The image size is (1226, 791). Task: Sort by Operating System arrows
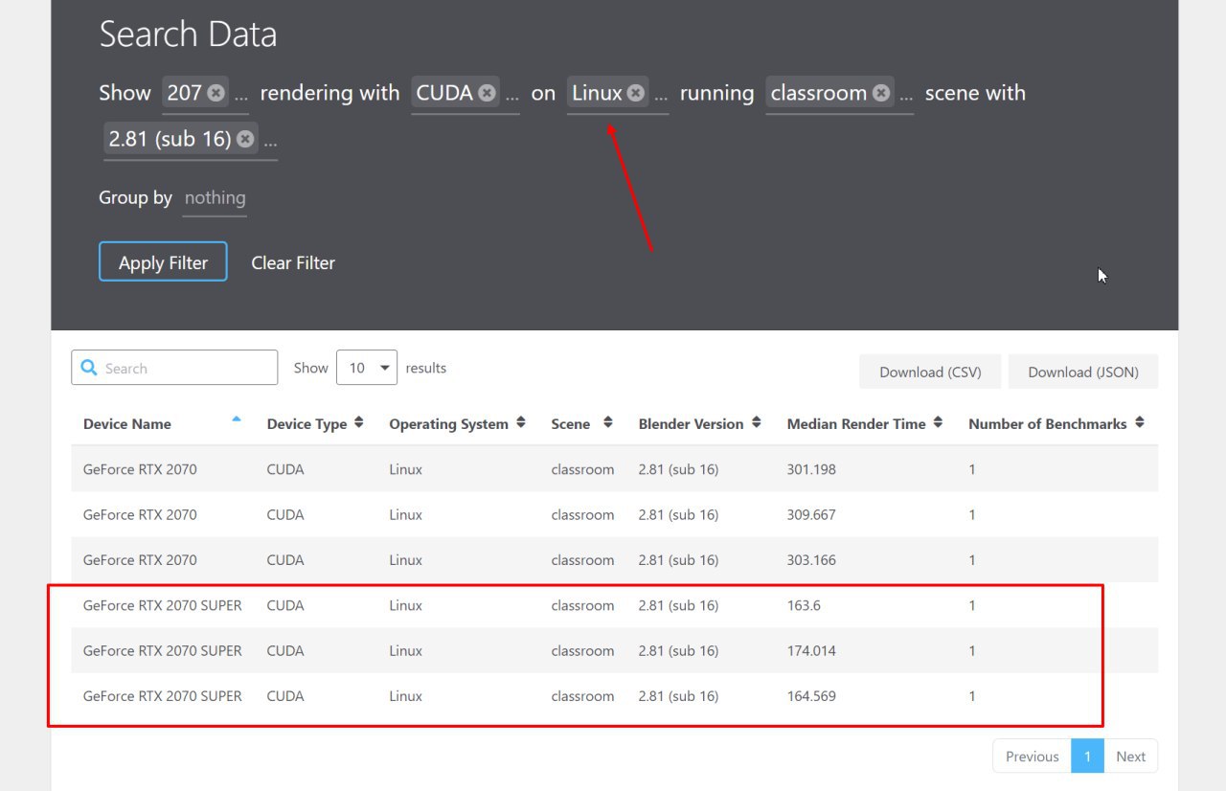(521, 422)
